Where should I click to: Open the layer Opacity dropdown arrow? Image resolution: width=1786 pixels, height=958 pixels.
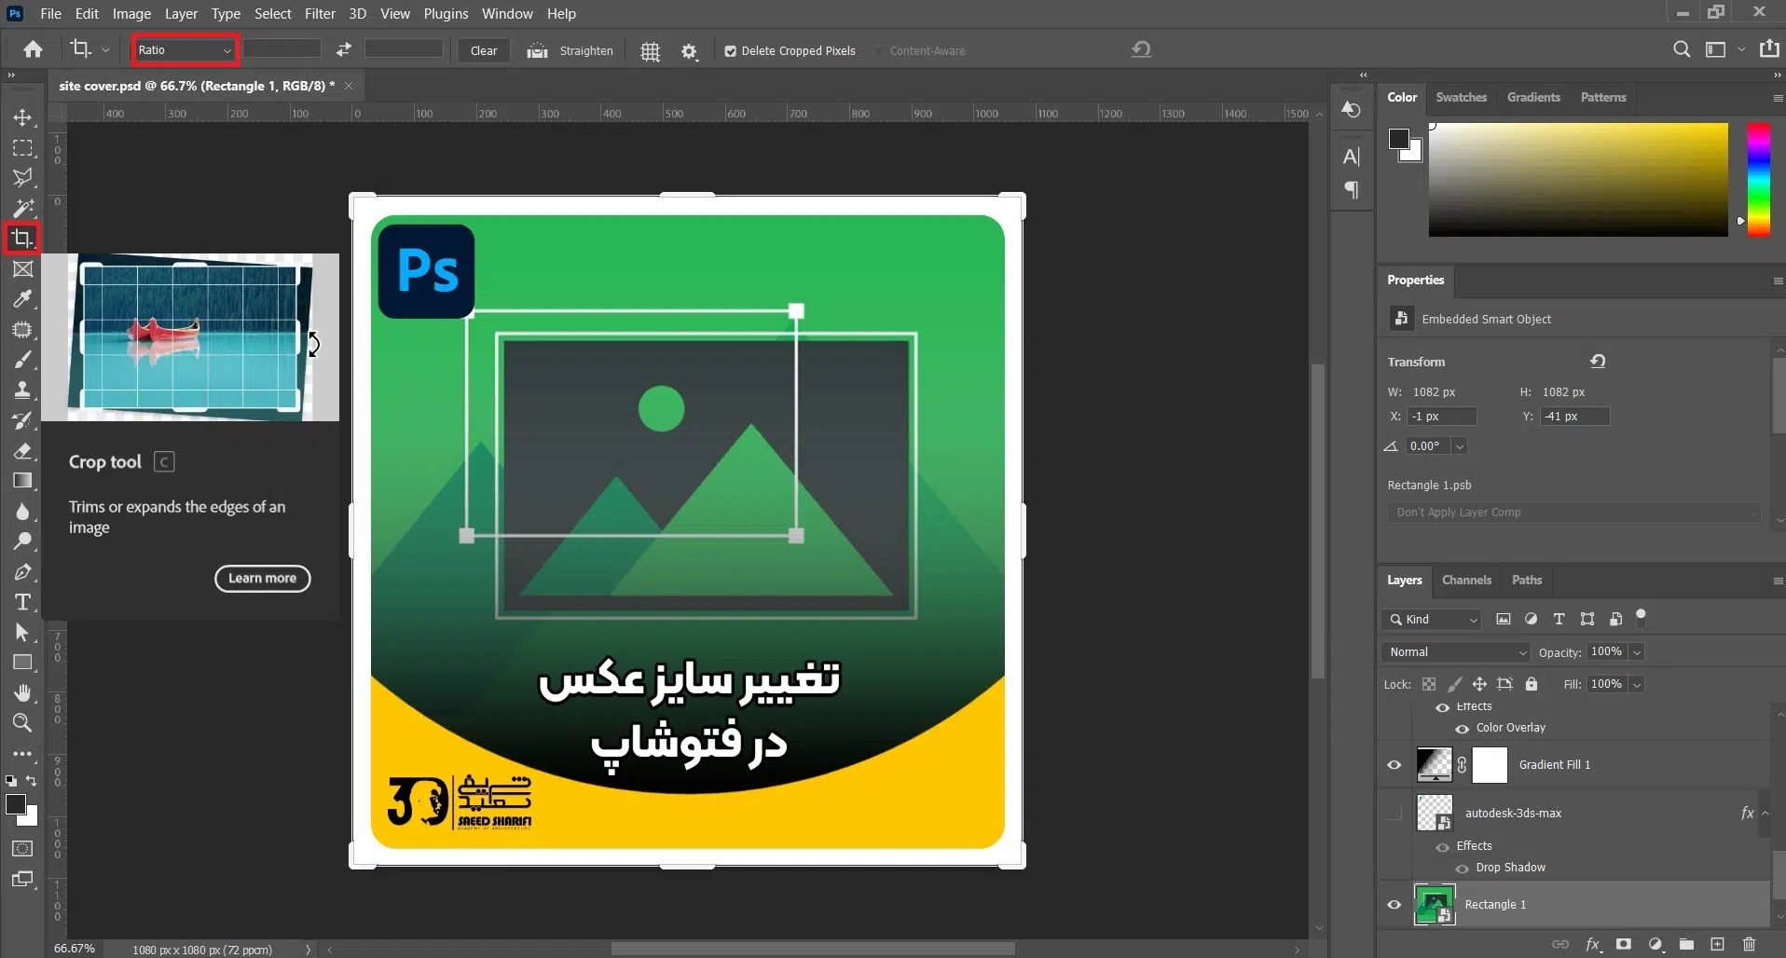(x=1638, y=652)
